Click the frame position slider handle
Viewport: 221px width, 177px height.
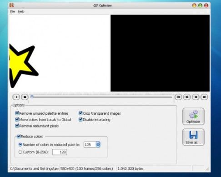(32, 96)
